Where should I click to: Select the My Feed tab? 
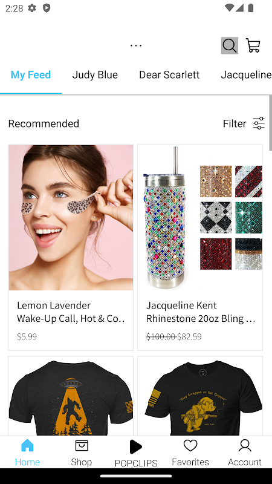pos(31,74)
